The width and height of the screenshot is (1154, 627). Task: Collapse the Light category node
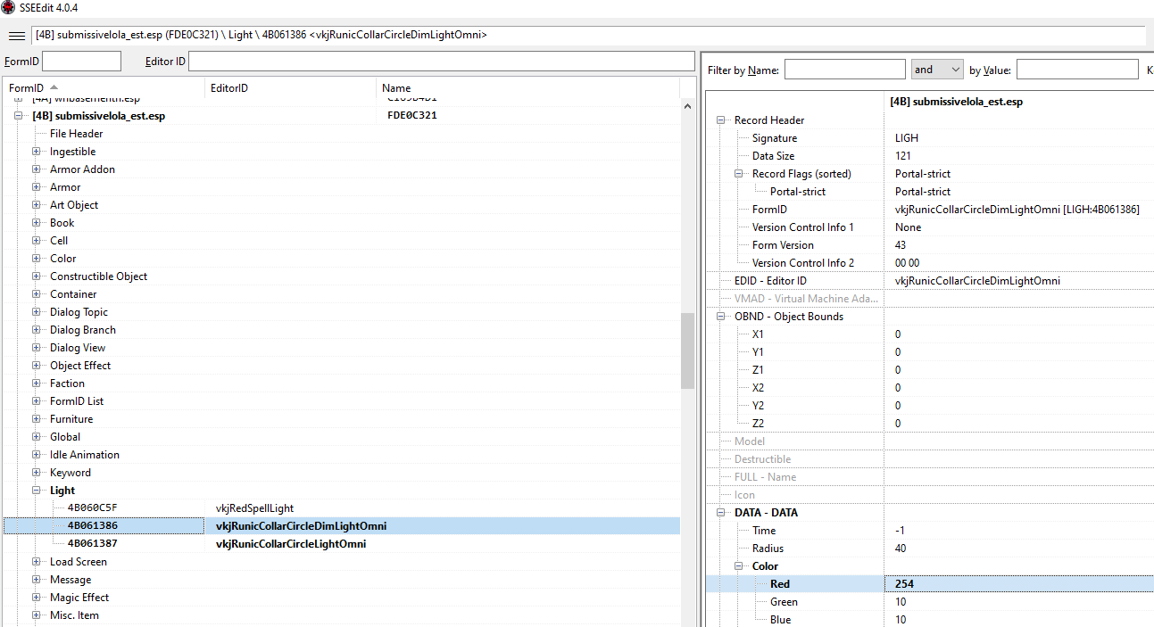(37, 491)
